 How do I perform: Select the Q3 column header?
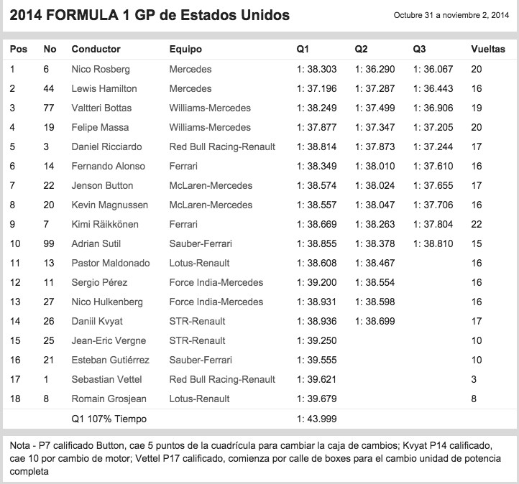pyautogui.click(x=420, y=50)
